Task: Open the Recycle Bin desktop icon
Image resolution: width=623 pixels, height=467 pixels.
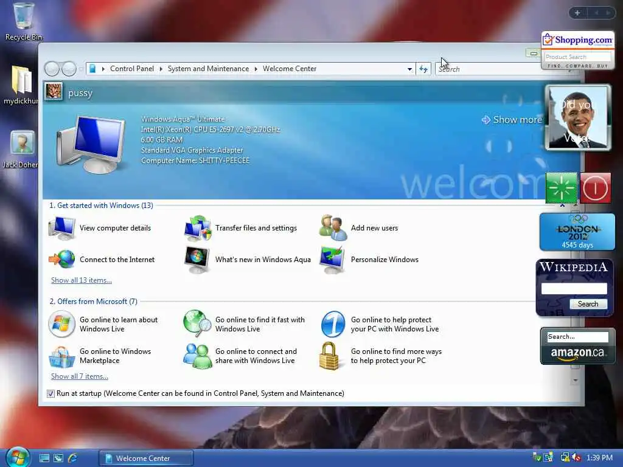Action: 24,22
